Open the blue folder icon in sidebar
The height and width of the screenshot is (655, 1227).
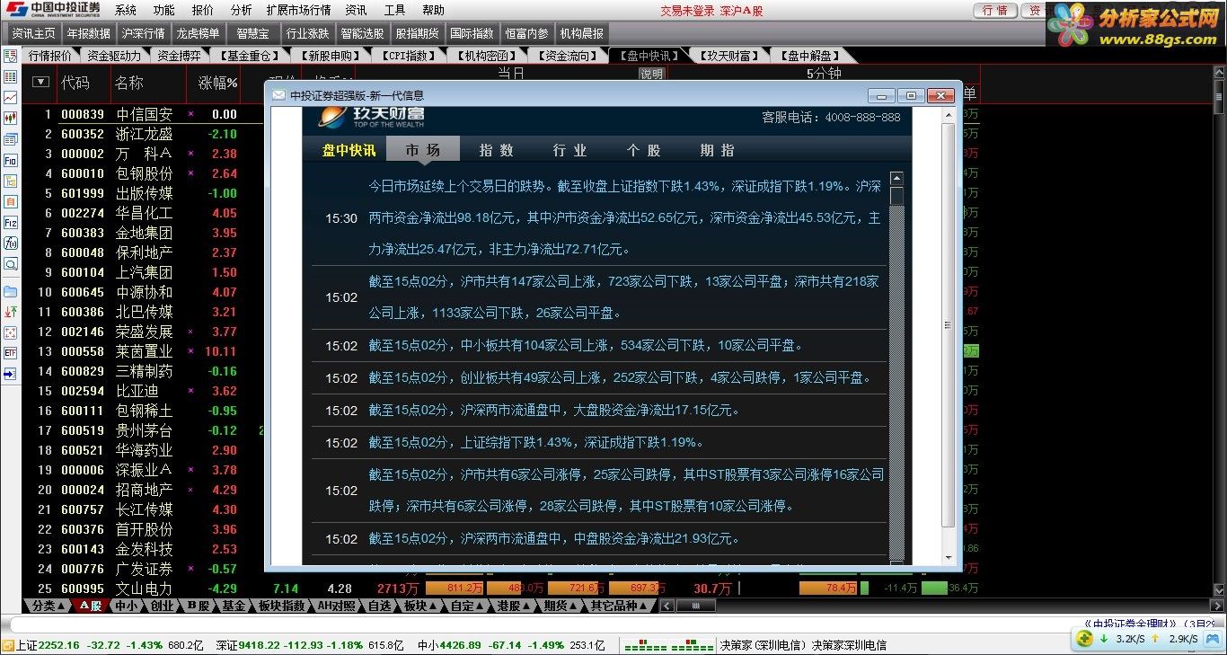(10, 291)
